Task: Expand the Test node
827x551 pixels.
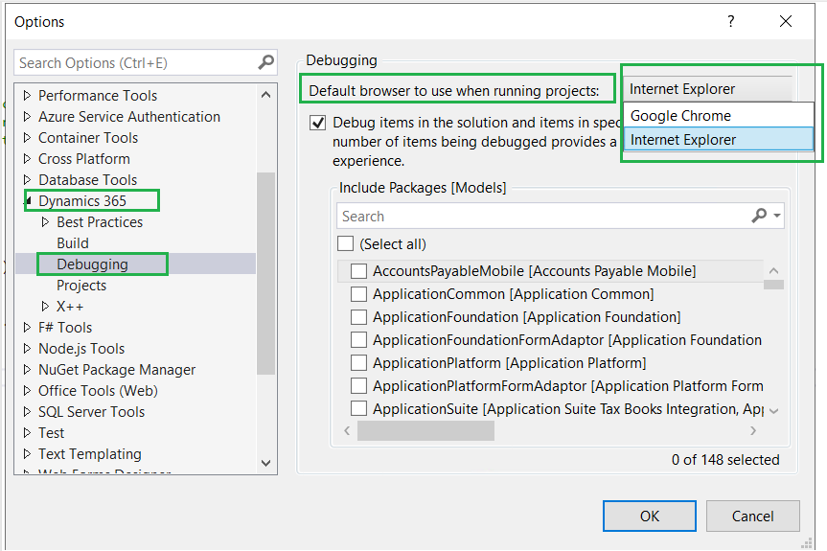Action: (x=28, y=433)
